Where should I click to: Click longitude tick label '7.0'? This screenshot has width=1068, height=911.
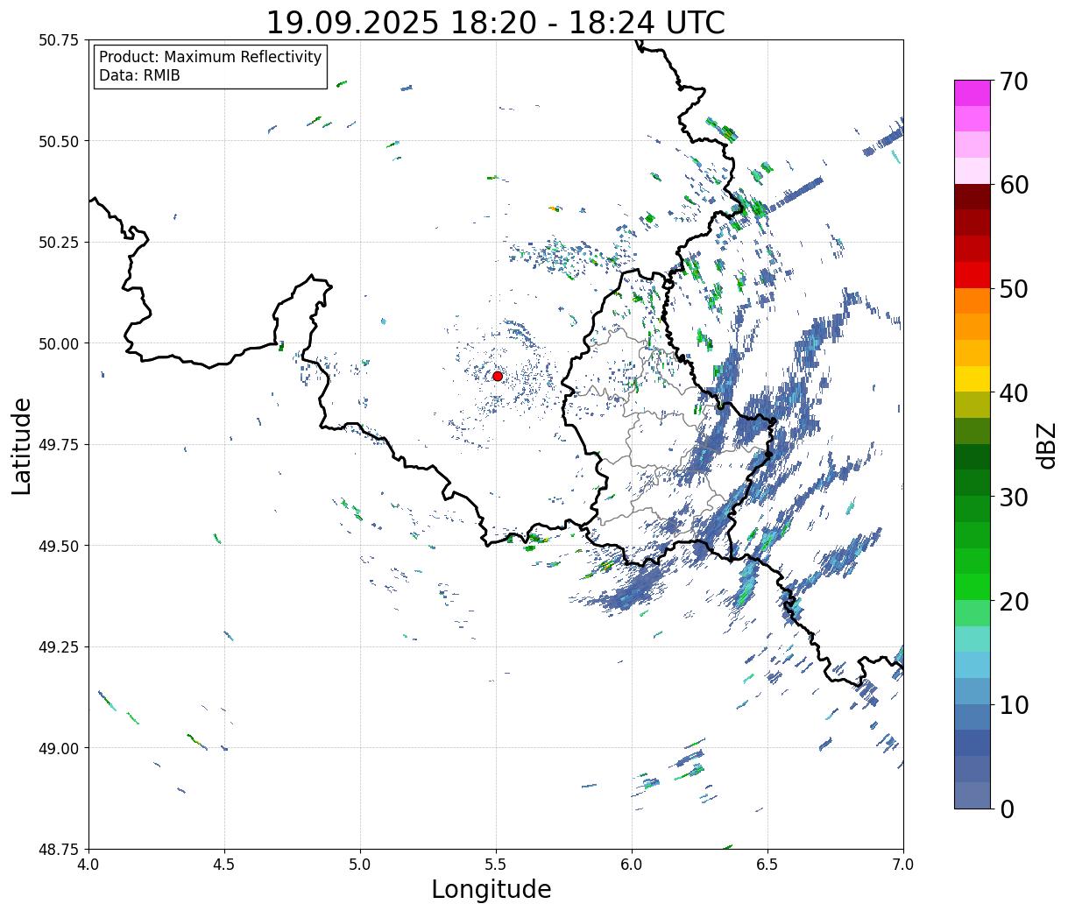903,864
